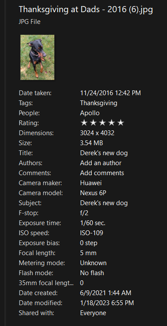Click the first rating star
The image size is (167, 326).
[x=84, y=123]
